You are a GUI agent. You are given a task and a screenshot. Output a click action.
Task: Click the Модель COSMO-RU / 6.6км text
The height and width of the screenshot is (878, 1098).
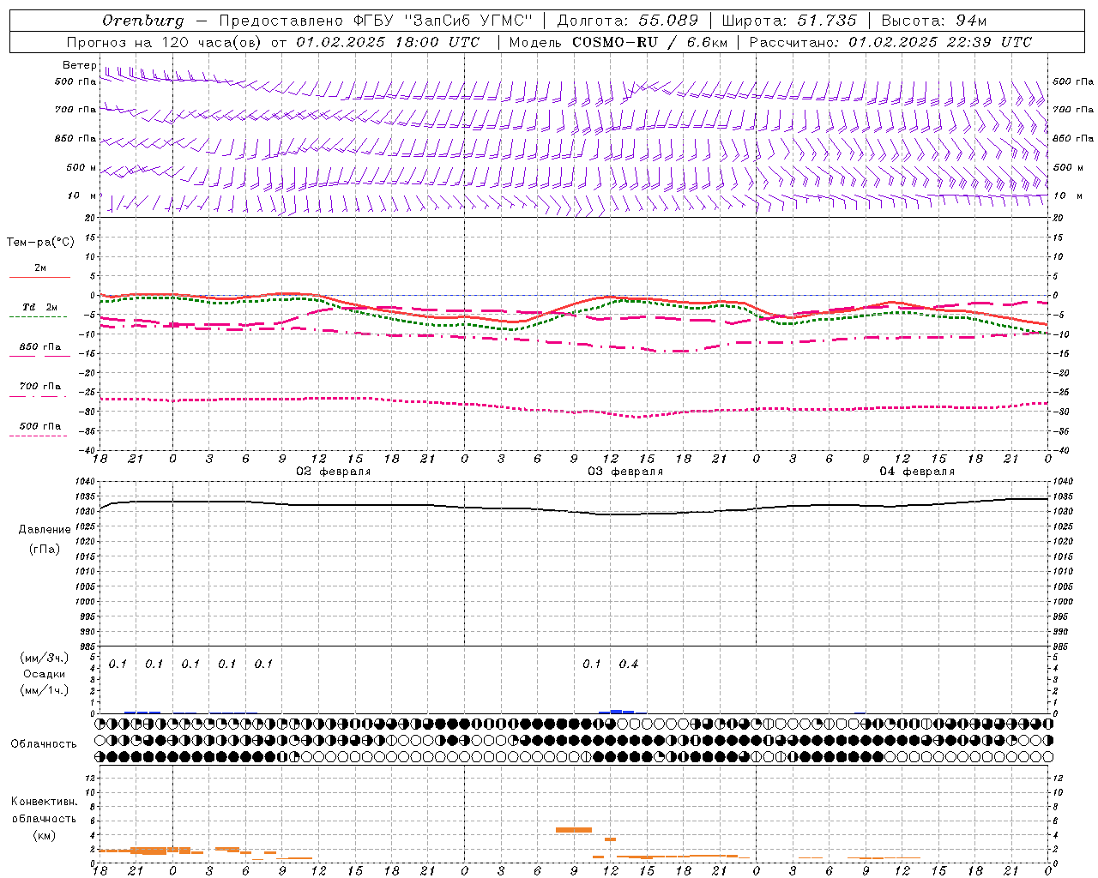click(x=618, y=42)
